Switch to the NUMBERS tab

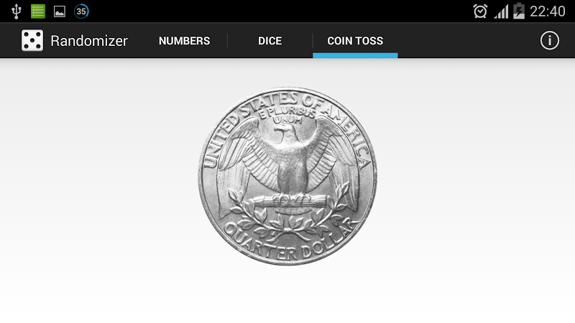[x=185, y=41]
